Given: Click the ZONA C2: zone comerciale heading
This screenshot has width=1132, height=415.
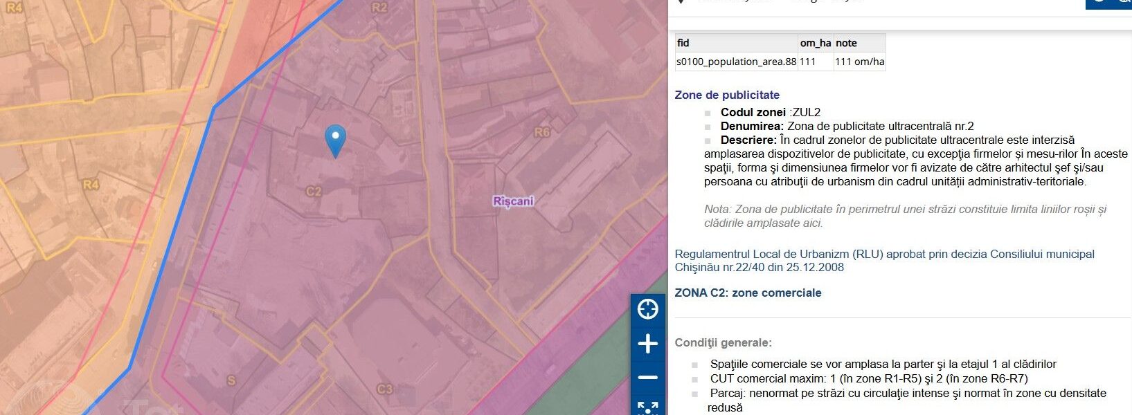Looking at the screenshot, I should (748, 293).
